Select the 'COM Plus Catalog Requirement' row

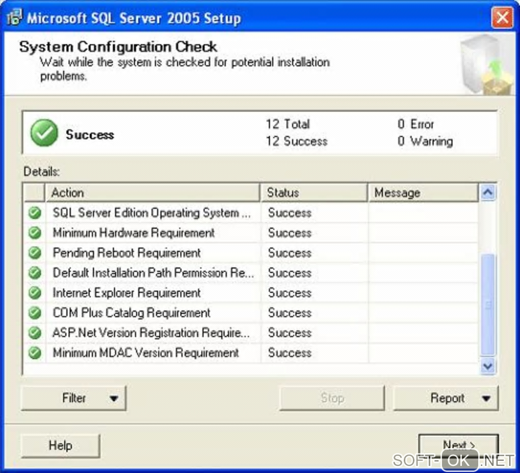pyautogui.click(x=251, y=313)
